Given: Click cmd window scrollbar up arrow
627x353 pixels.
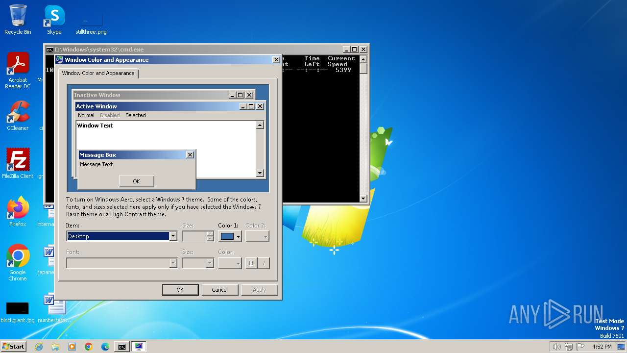Looking at the screenshot, I should tap(363, 59).
